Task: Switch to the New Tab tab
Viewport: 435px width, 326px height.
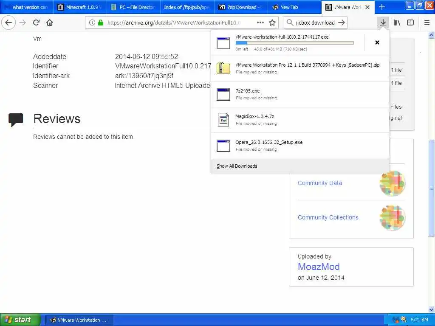Action: pos(294,7)
